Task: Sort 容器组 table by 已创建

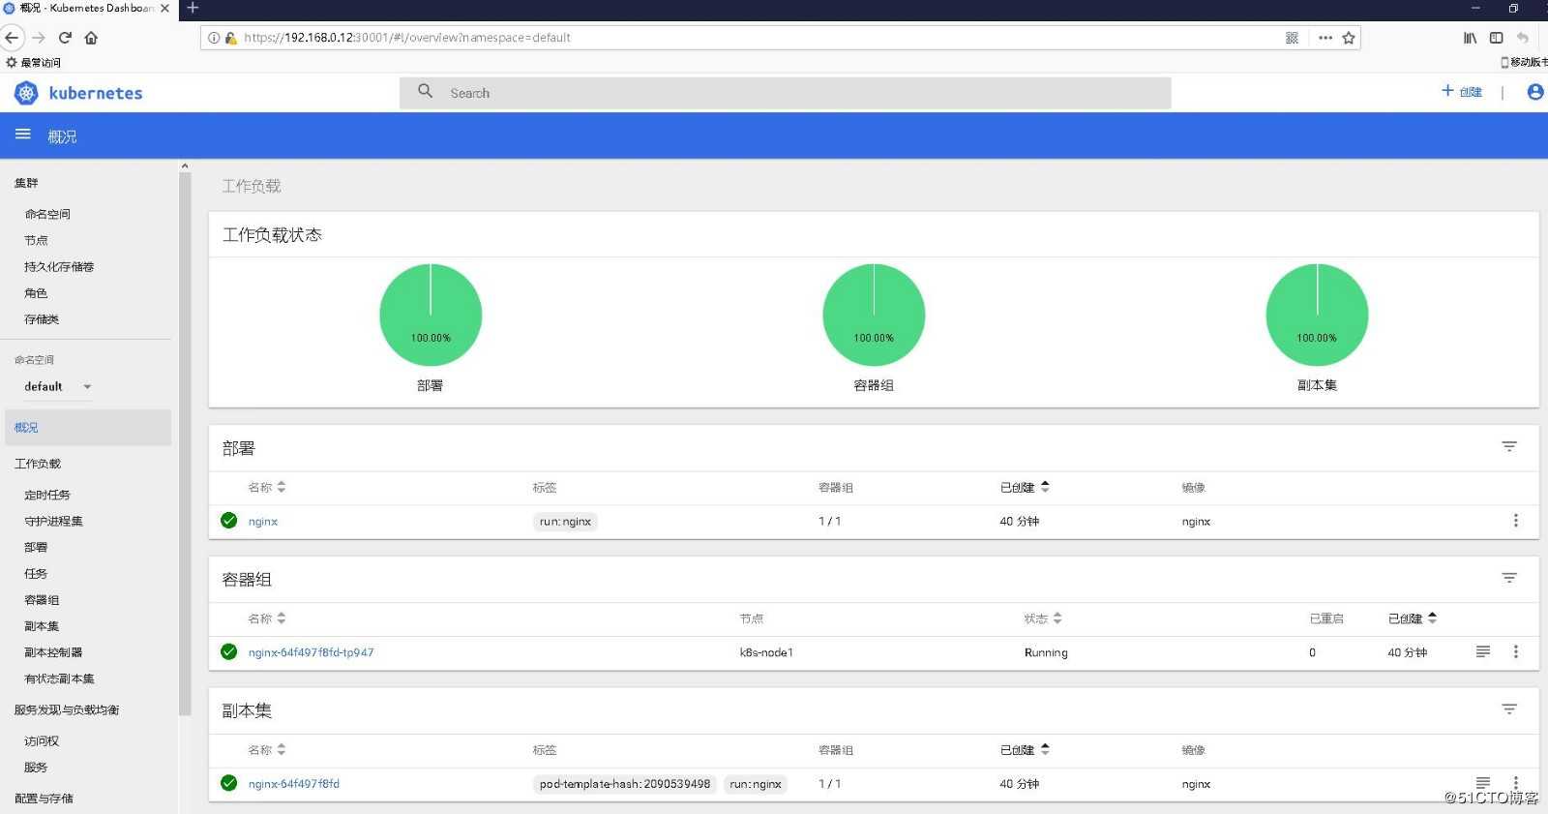Action: (1413, 618)
